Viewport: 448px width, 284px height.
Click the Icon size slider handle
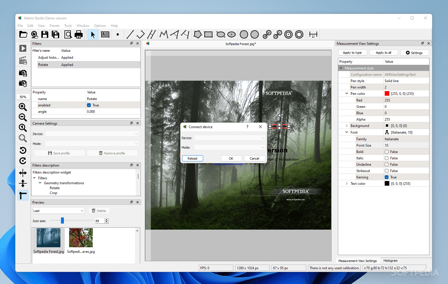(x=62, y=221)
